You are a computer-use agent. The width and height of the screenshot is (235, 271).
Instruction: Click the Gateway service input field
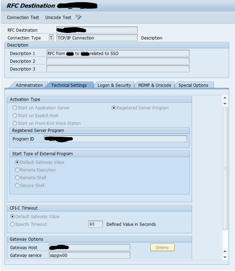(x=89, y=255)
